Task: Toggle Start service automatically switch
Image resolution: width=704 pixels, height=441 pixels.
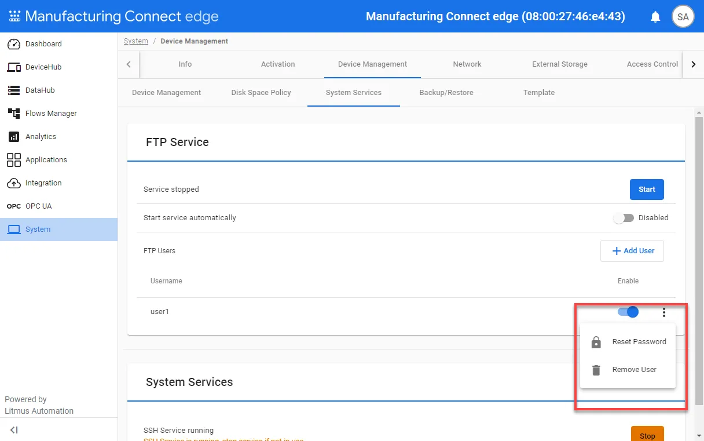Action: (x=624, y=218)
